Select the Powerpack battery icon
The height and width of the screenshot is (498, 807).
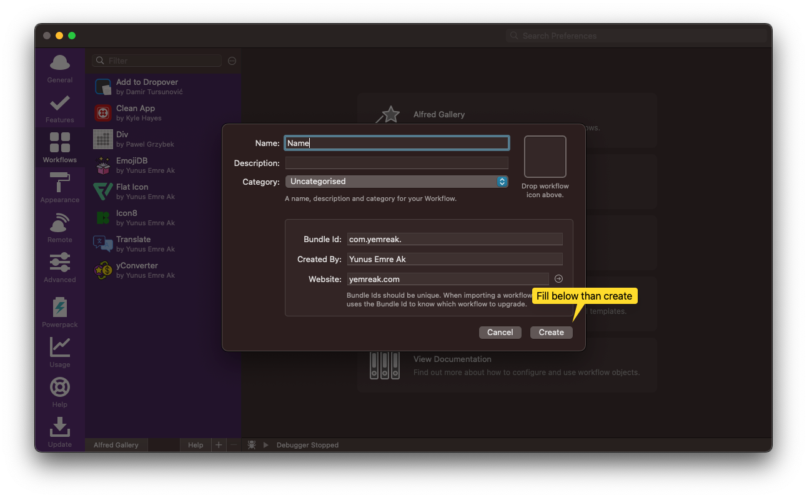tap(60, 308)
